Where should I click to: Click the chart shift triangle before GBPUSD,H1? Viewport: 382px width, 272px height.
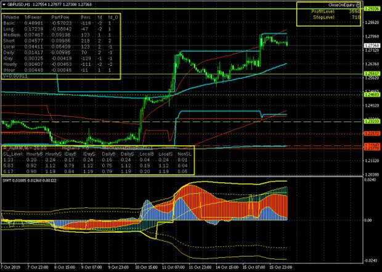tap(3, 4)
